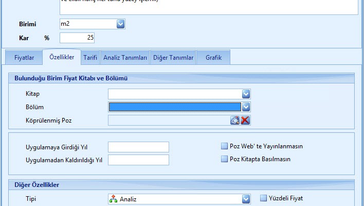Enable Poz Web'te Yayınlanmasın checkbox

(x=224, y=146)
